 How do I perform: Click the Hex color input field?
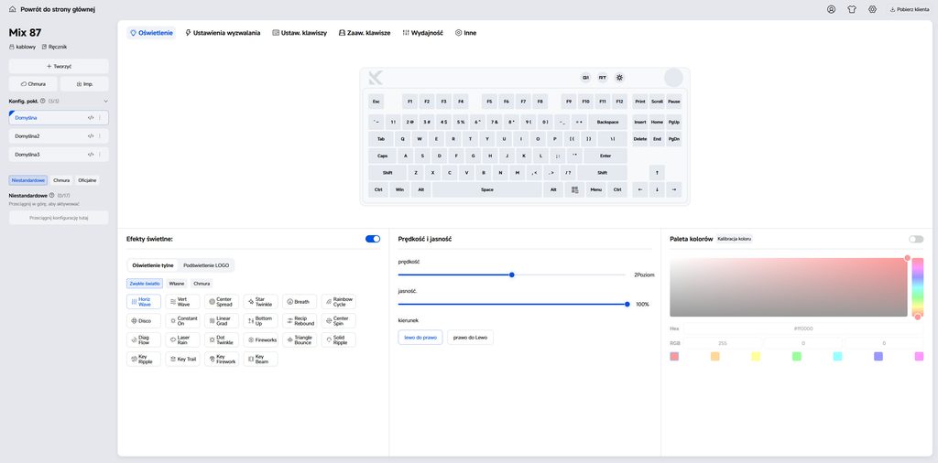tap(803, 328)
